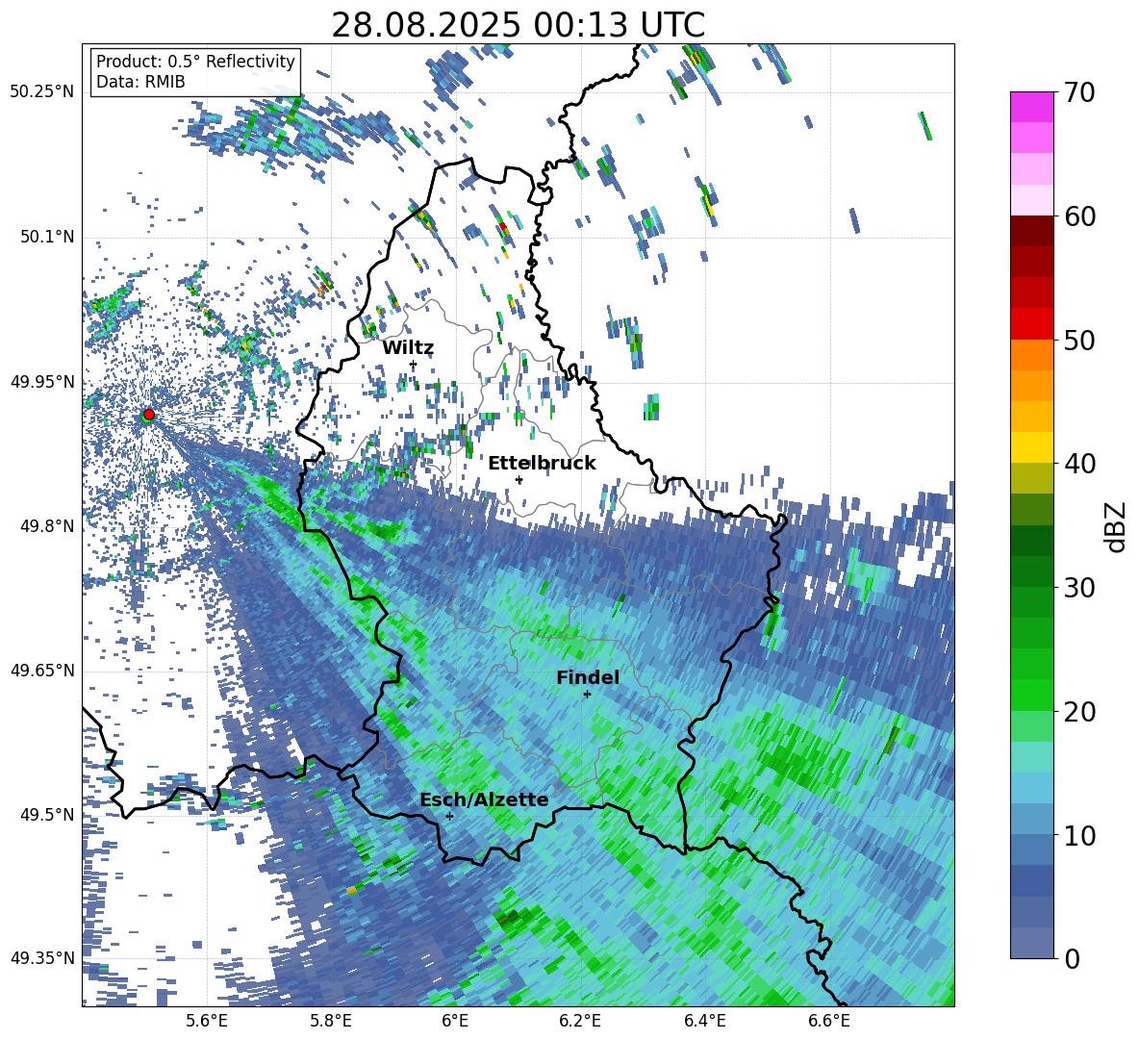Click the colorbar tick label 10
1139x1040 pixels.
[1079, 835]
